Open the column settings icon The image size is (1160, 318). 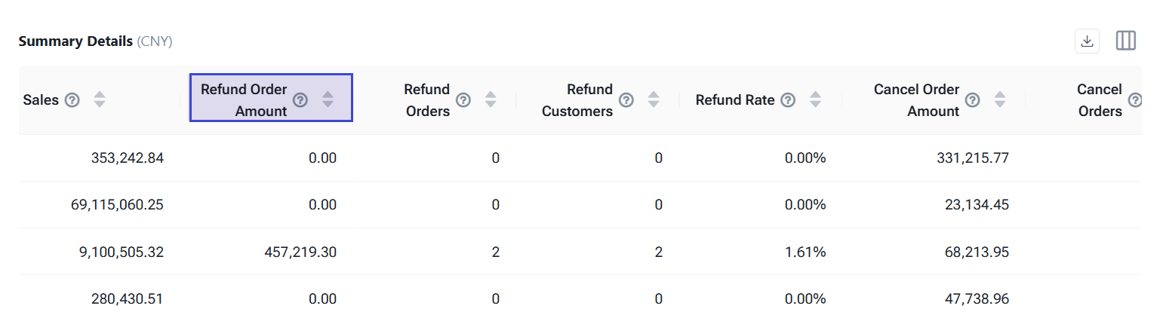tap(1125, 41)
